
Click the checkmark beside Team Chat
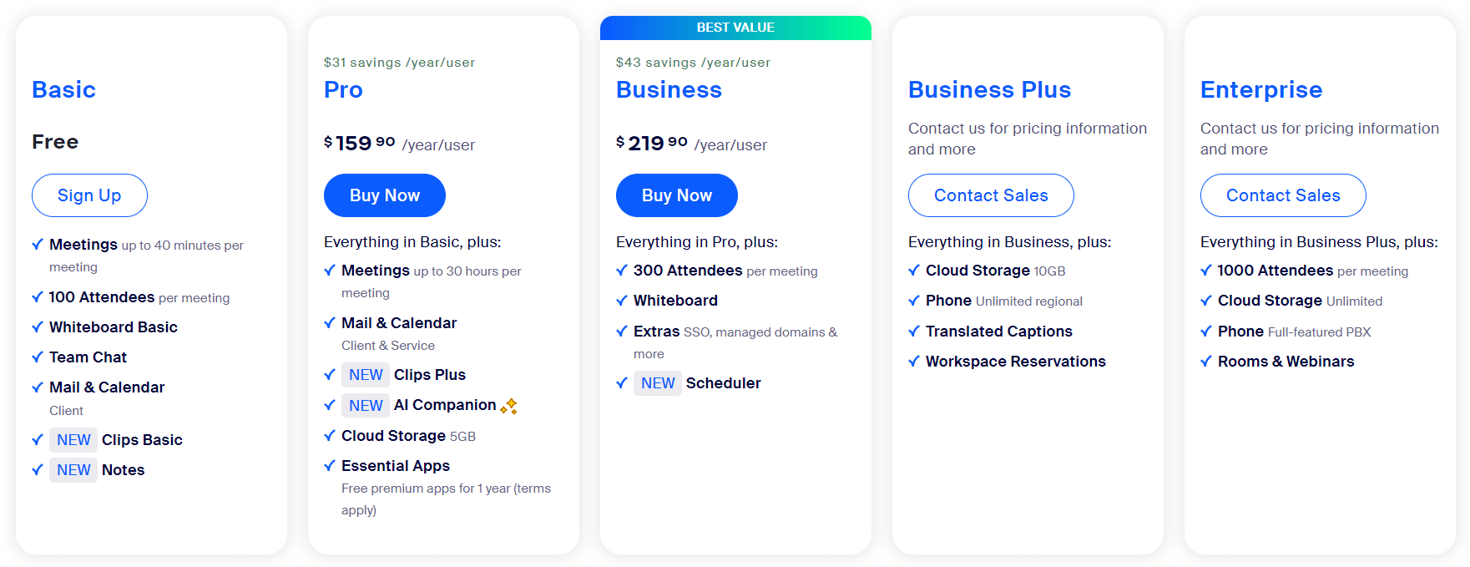point(38,357)
